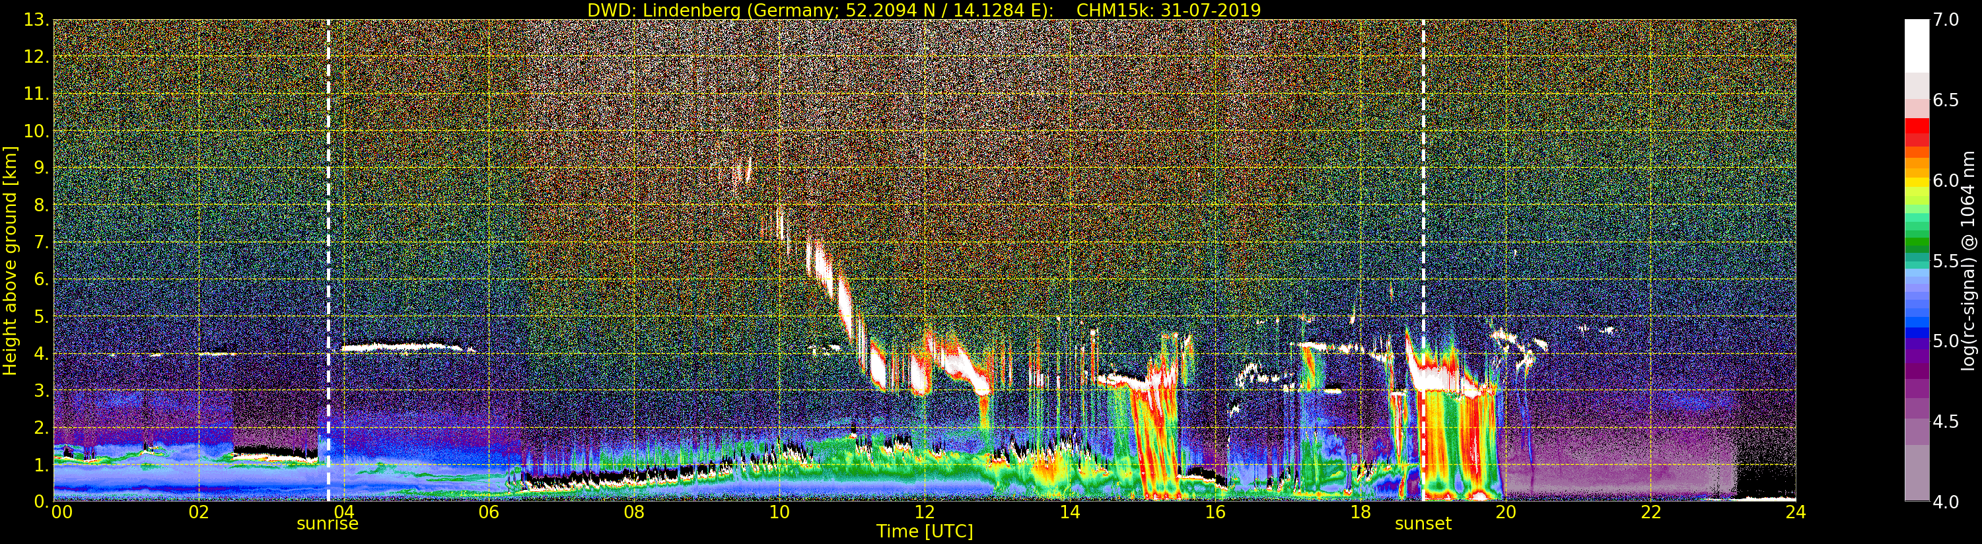Click time axis tick '22'
Screen dimensions: 1982x544
coord(1651,512)
